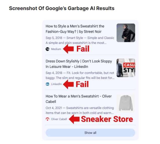Click the Garbage AI Results heading
Viewport: 160px width, 144px height.
click(62, 8)
